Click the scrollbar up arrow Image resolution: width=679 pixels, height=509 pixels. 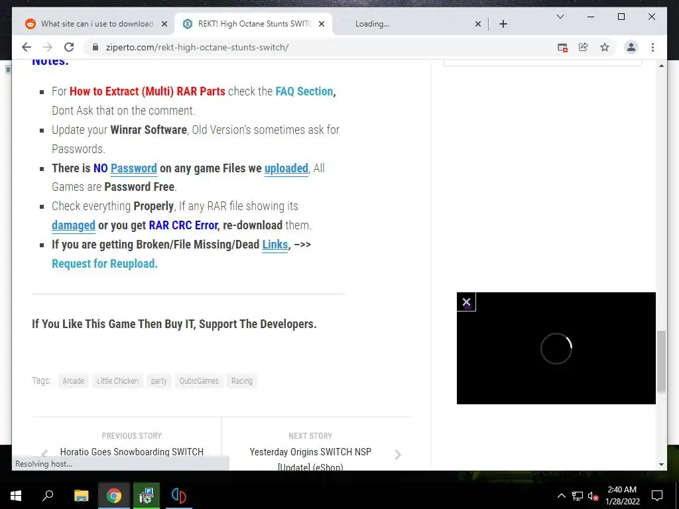(x=661, y=66)
